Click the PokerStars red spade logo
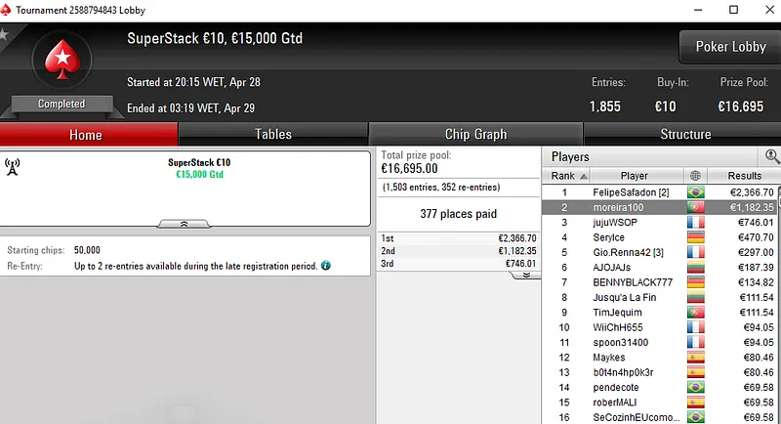 point(62,61)
